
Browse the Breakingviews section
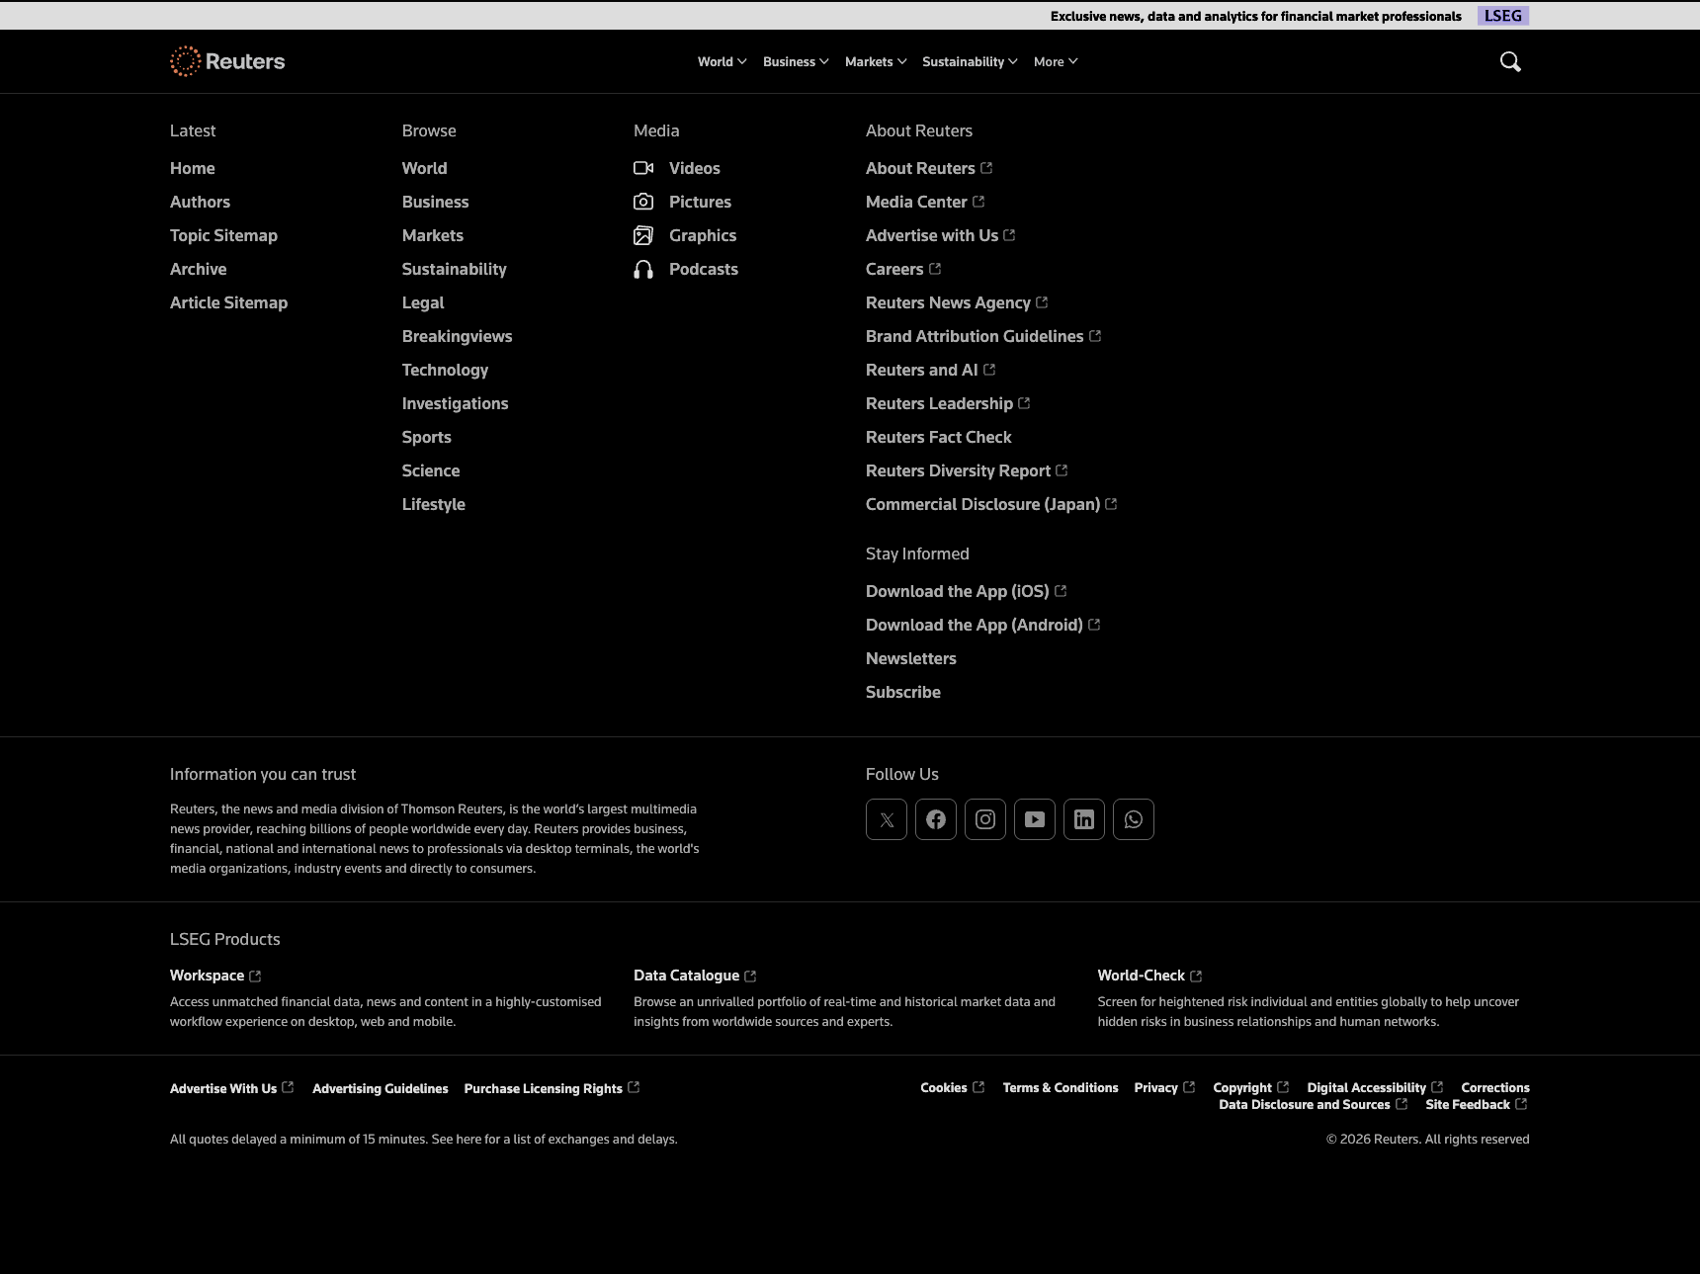tap(457, 336)
